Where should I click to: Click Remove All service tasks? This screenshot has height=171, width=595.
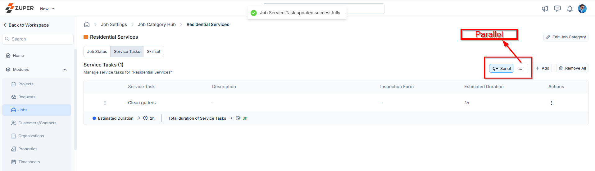[572, 68]
